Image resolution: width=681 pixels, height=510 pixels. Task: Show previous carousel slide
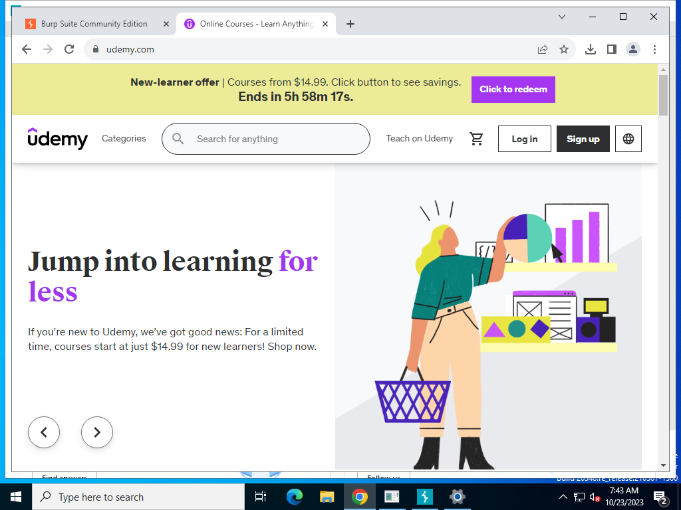[x=44, y=432]
